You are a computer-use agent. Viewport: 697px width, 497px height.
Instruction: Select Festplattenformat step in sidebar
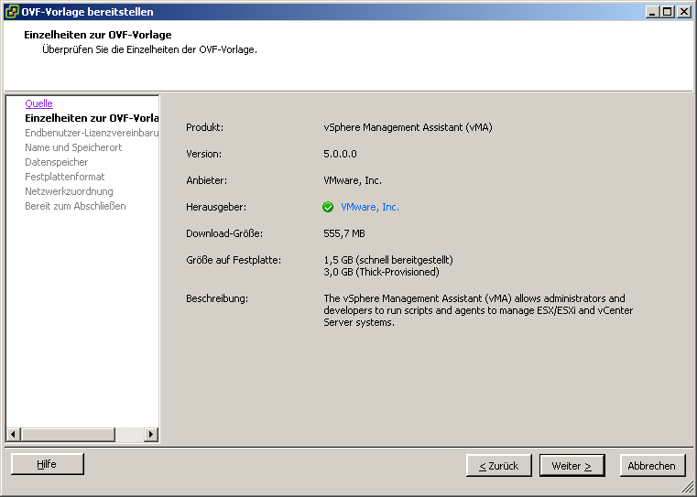point(65,177)
